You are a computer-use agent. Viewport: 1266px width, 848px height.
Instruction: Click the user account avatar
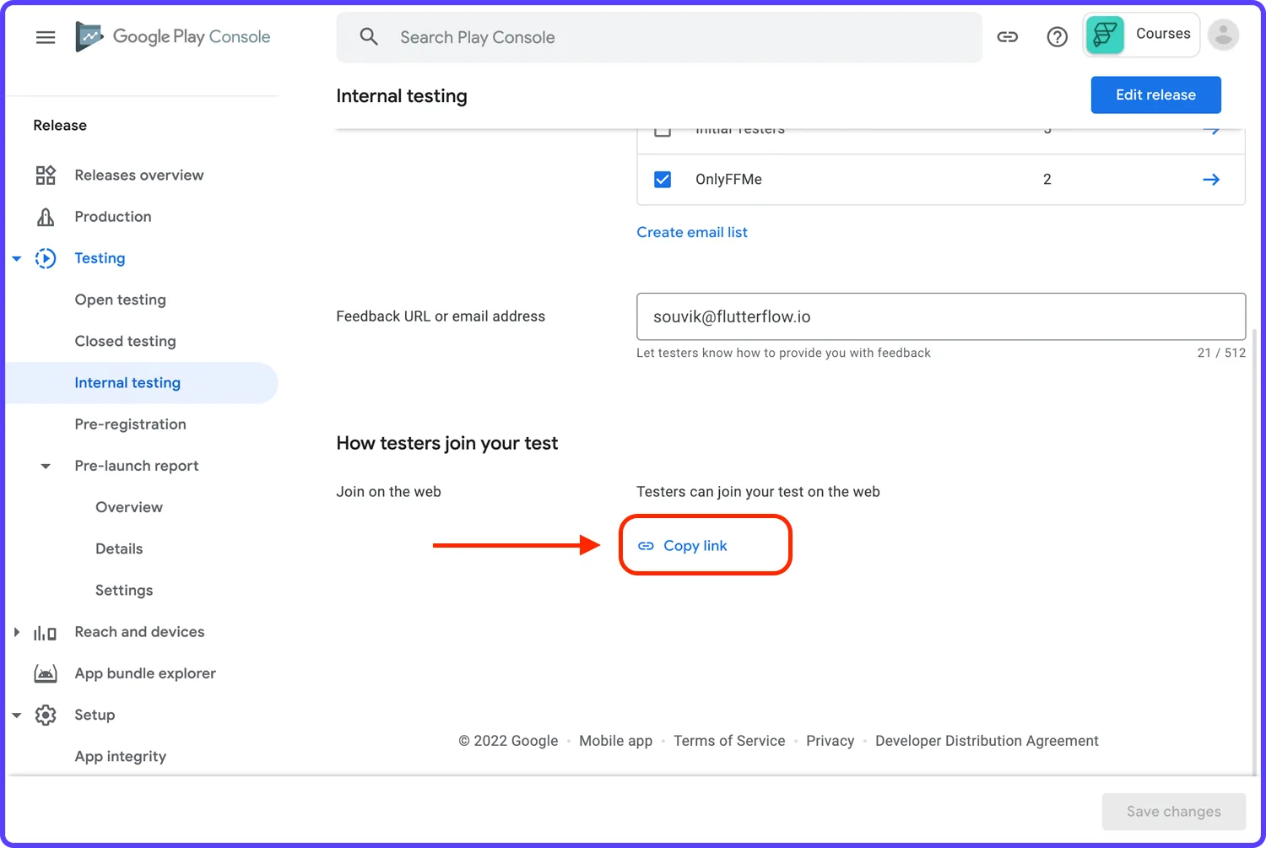1223,35
